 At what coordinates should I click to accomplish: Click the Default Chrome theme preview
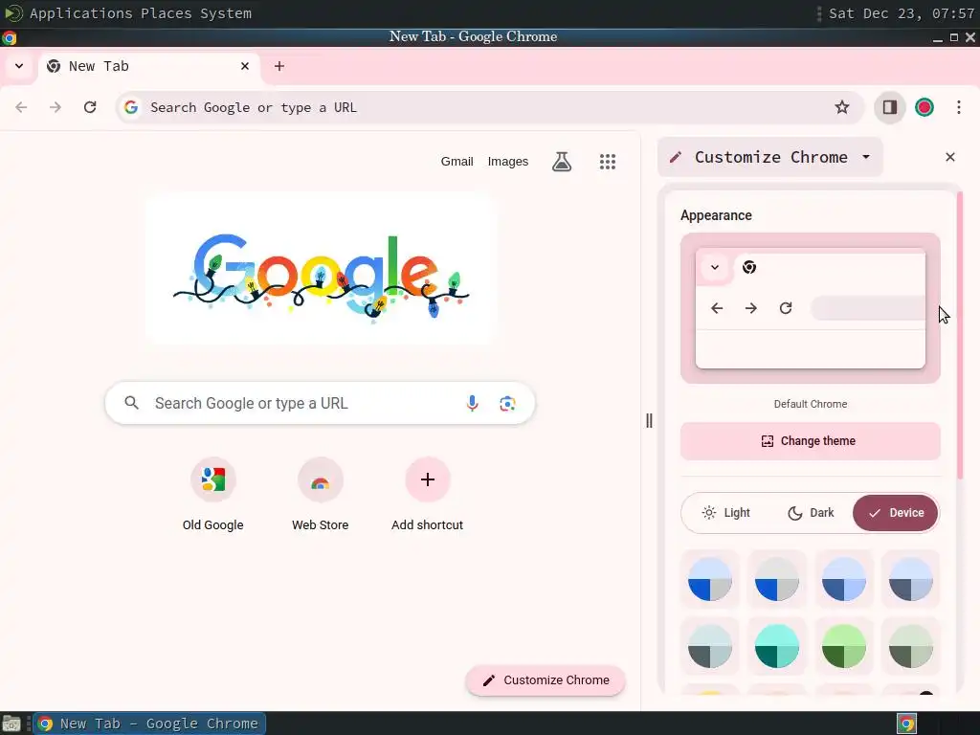(x=810, y=308)
